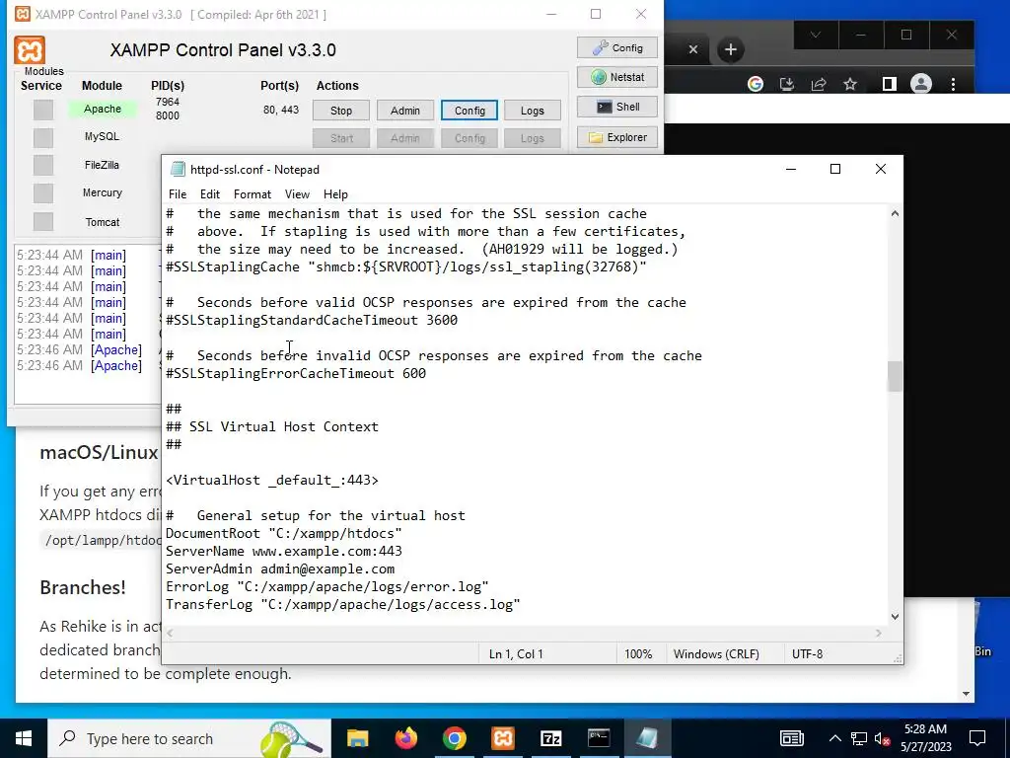This screenshot has width=1010, height=758.
Task: Click the MySQL Start button
Action: [340, 138]
